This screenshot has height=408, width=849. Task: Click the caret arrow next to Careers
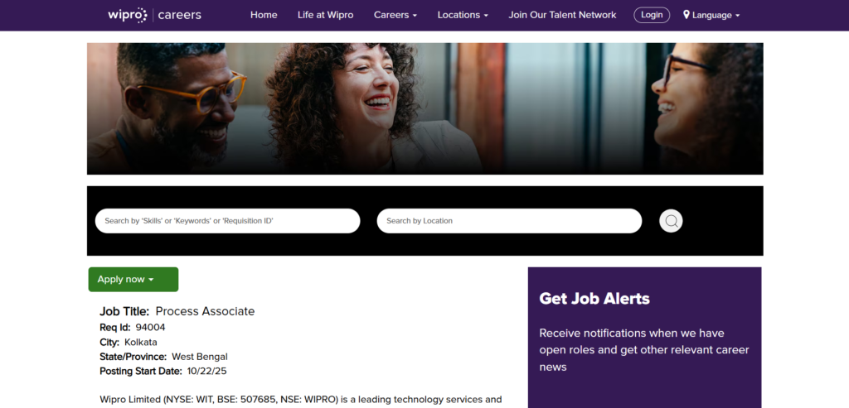click(415, 16)
